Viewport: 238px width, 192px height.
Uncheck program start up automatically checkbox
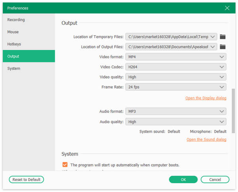coord(65,164)
